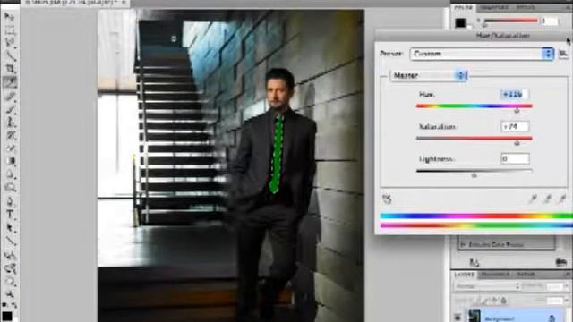Select the Dodge tool

(10, 188)
